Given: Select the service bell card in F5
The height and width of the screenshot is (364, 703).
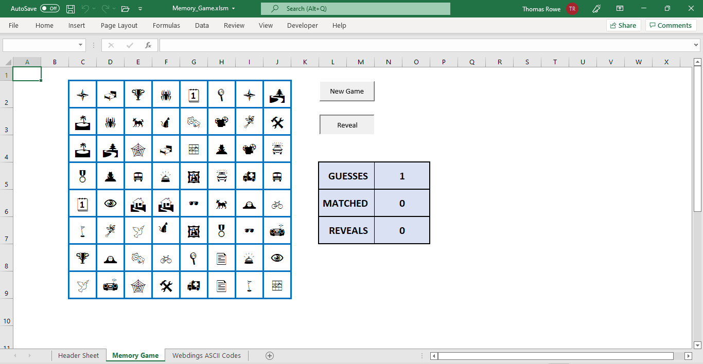Looking at the screenshot, I should (x=166, y=176).
